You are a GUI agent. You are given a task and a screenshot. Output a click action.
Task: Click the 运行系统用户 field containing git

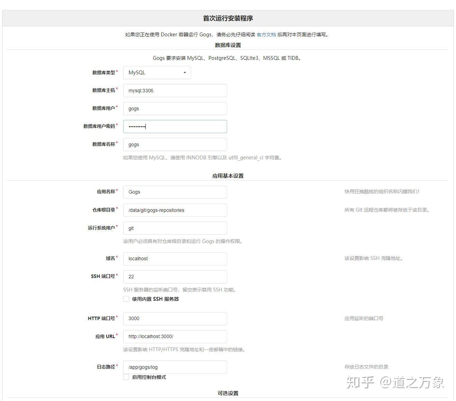[175, 228]
